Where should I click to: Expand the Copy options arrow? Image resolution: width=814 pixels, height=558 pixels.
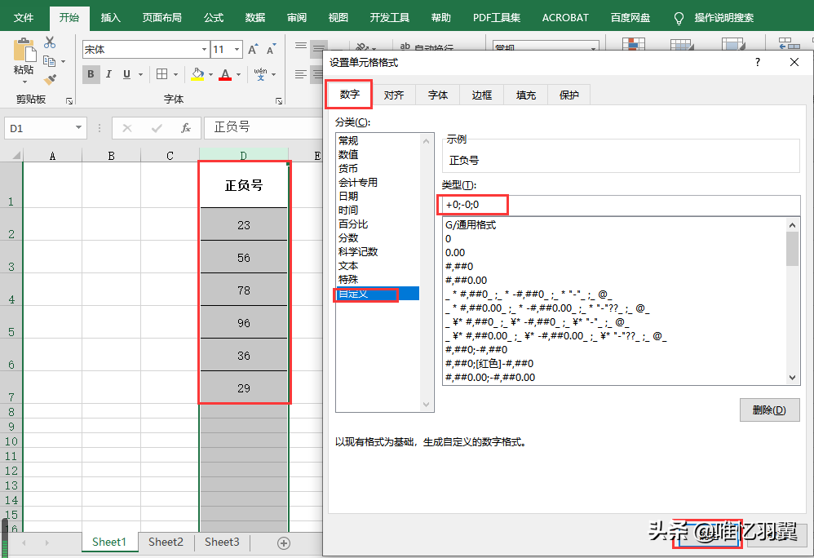[x=64, y=61]
